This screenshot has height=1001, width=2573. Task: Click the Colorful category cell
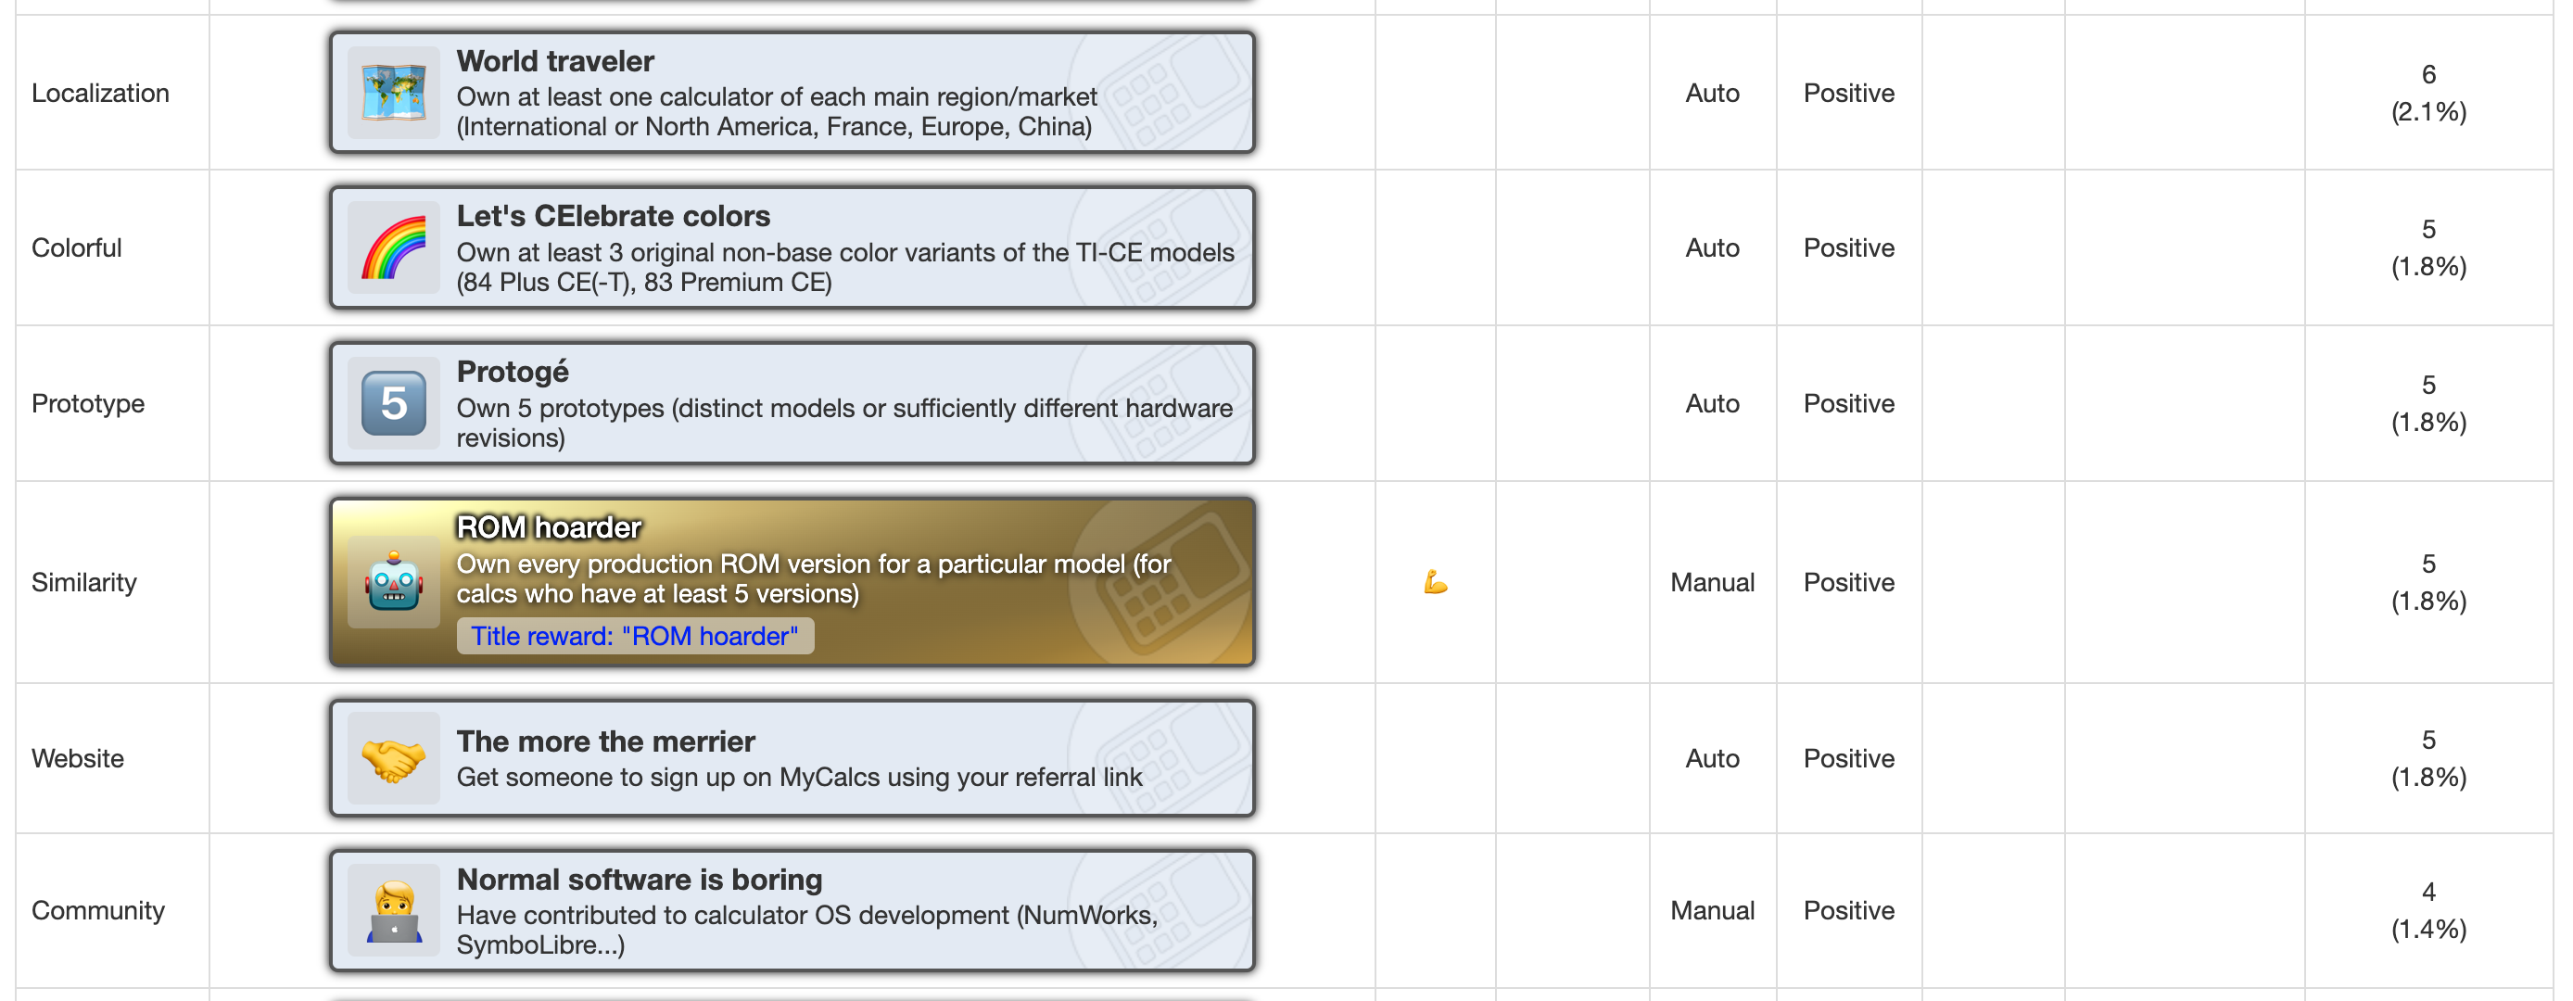(x=112, y=247)
